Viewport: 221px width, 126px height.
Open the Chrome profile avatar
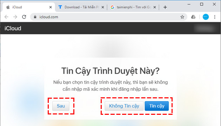coord(206,17)
